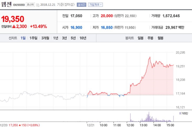Select the 1년 chart period
Image resolution: width=192 pixels, height=130 pixels.
(x=56, y=38)
